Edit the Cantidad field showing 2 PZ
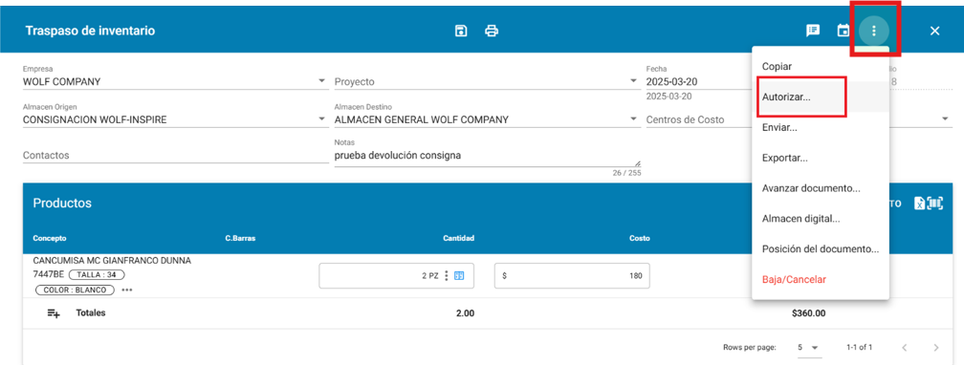The image size is (964, 365). tap(396, 276)
